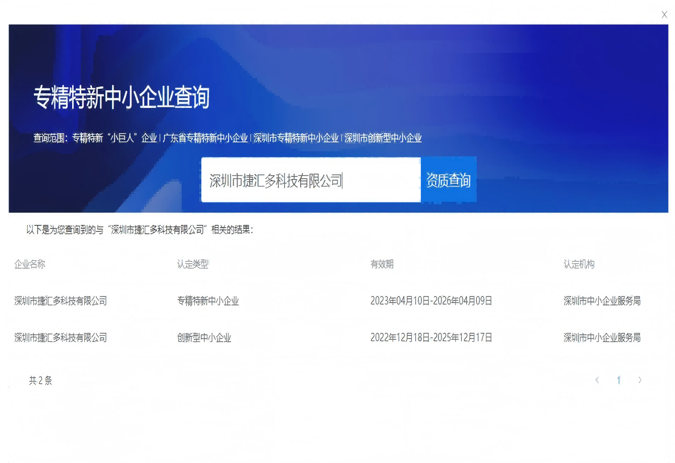Click the 广东省专精特新中小企业 scope link
Viewport: 675px width, 463px height.
pos(204,137)
